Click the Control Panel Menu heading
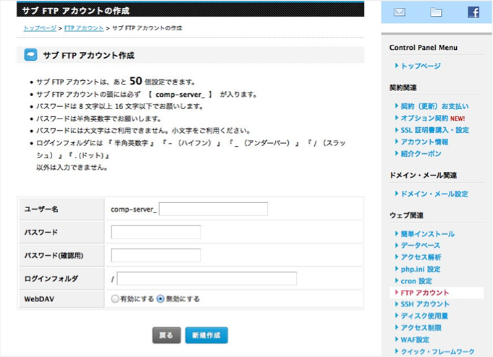This screenshot has width=493, height=357. click(x=424, y=48)
